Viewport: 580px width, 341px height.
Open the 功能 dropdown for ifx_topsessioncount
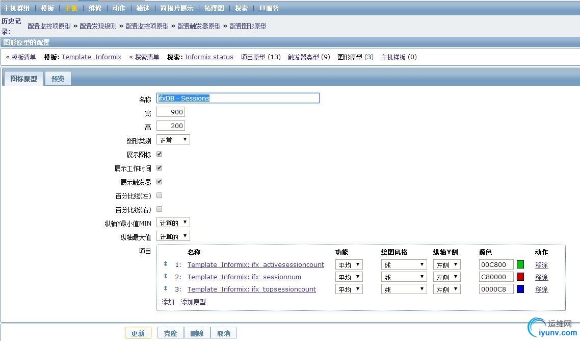349,289
